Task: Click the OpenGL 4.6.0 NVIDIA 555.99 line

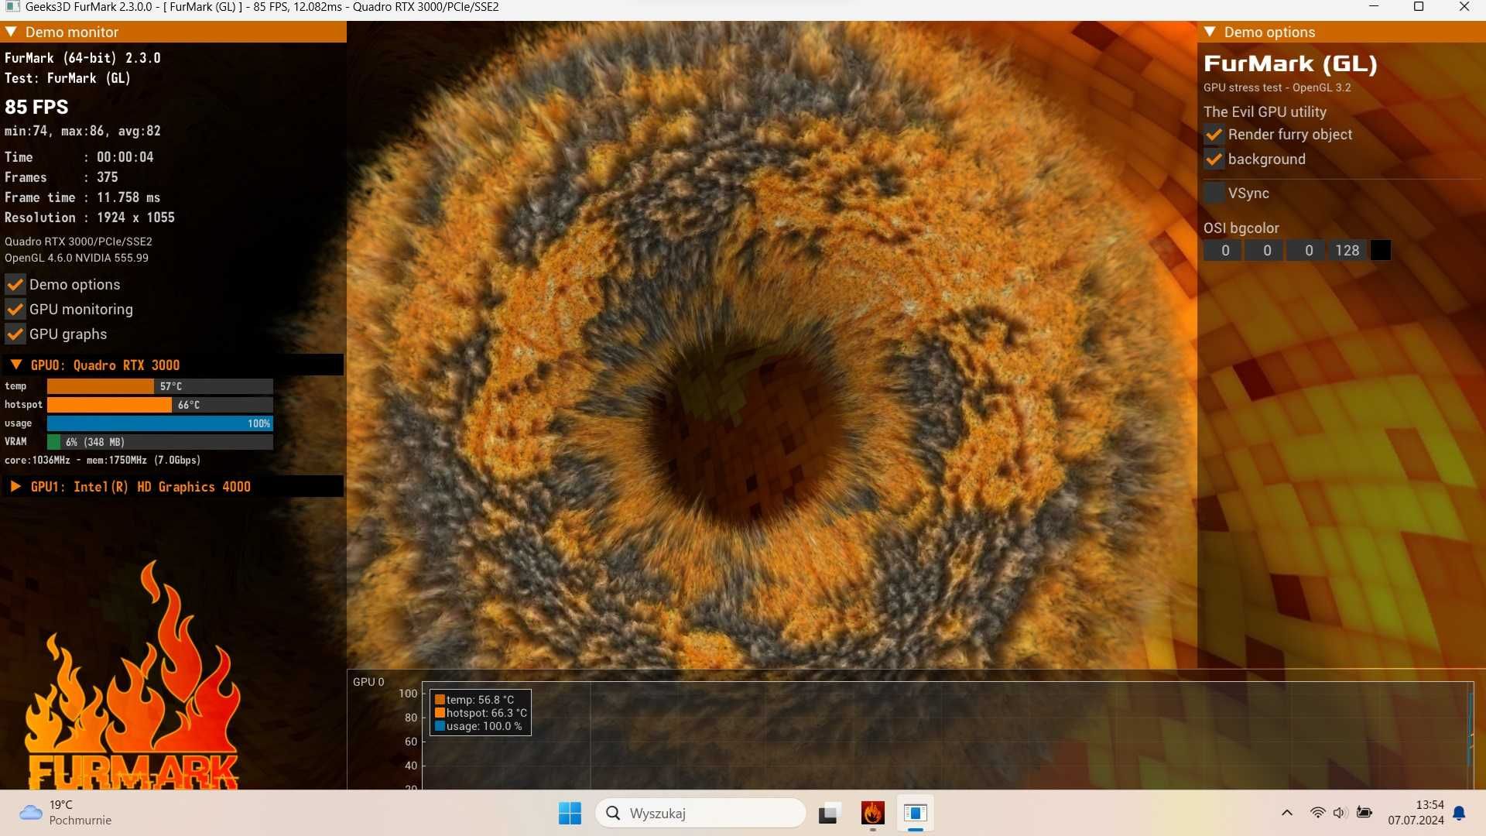Action: click(77, 258)
